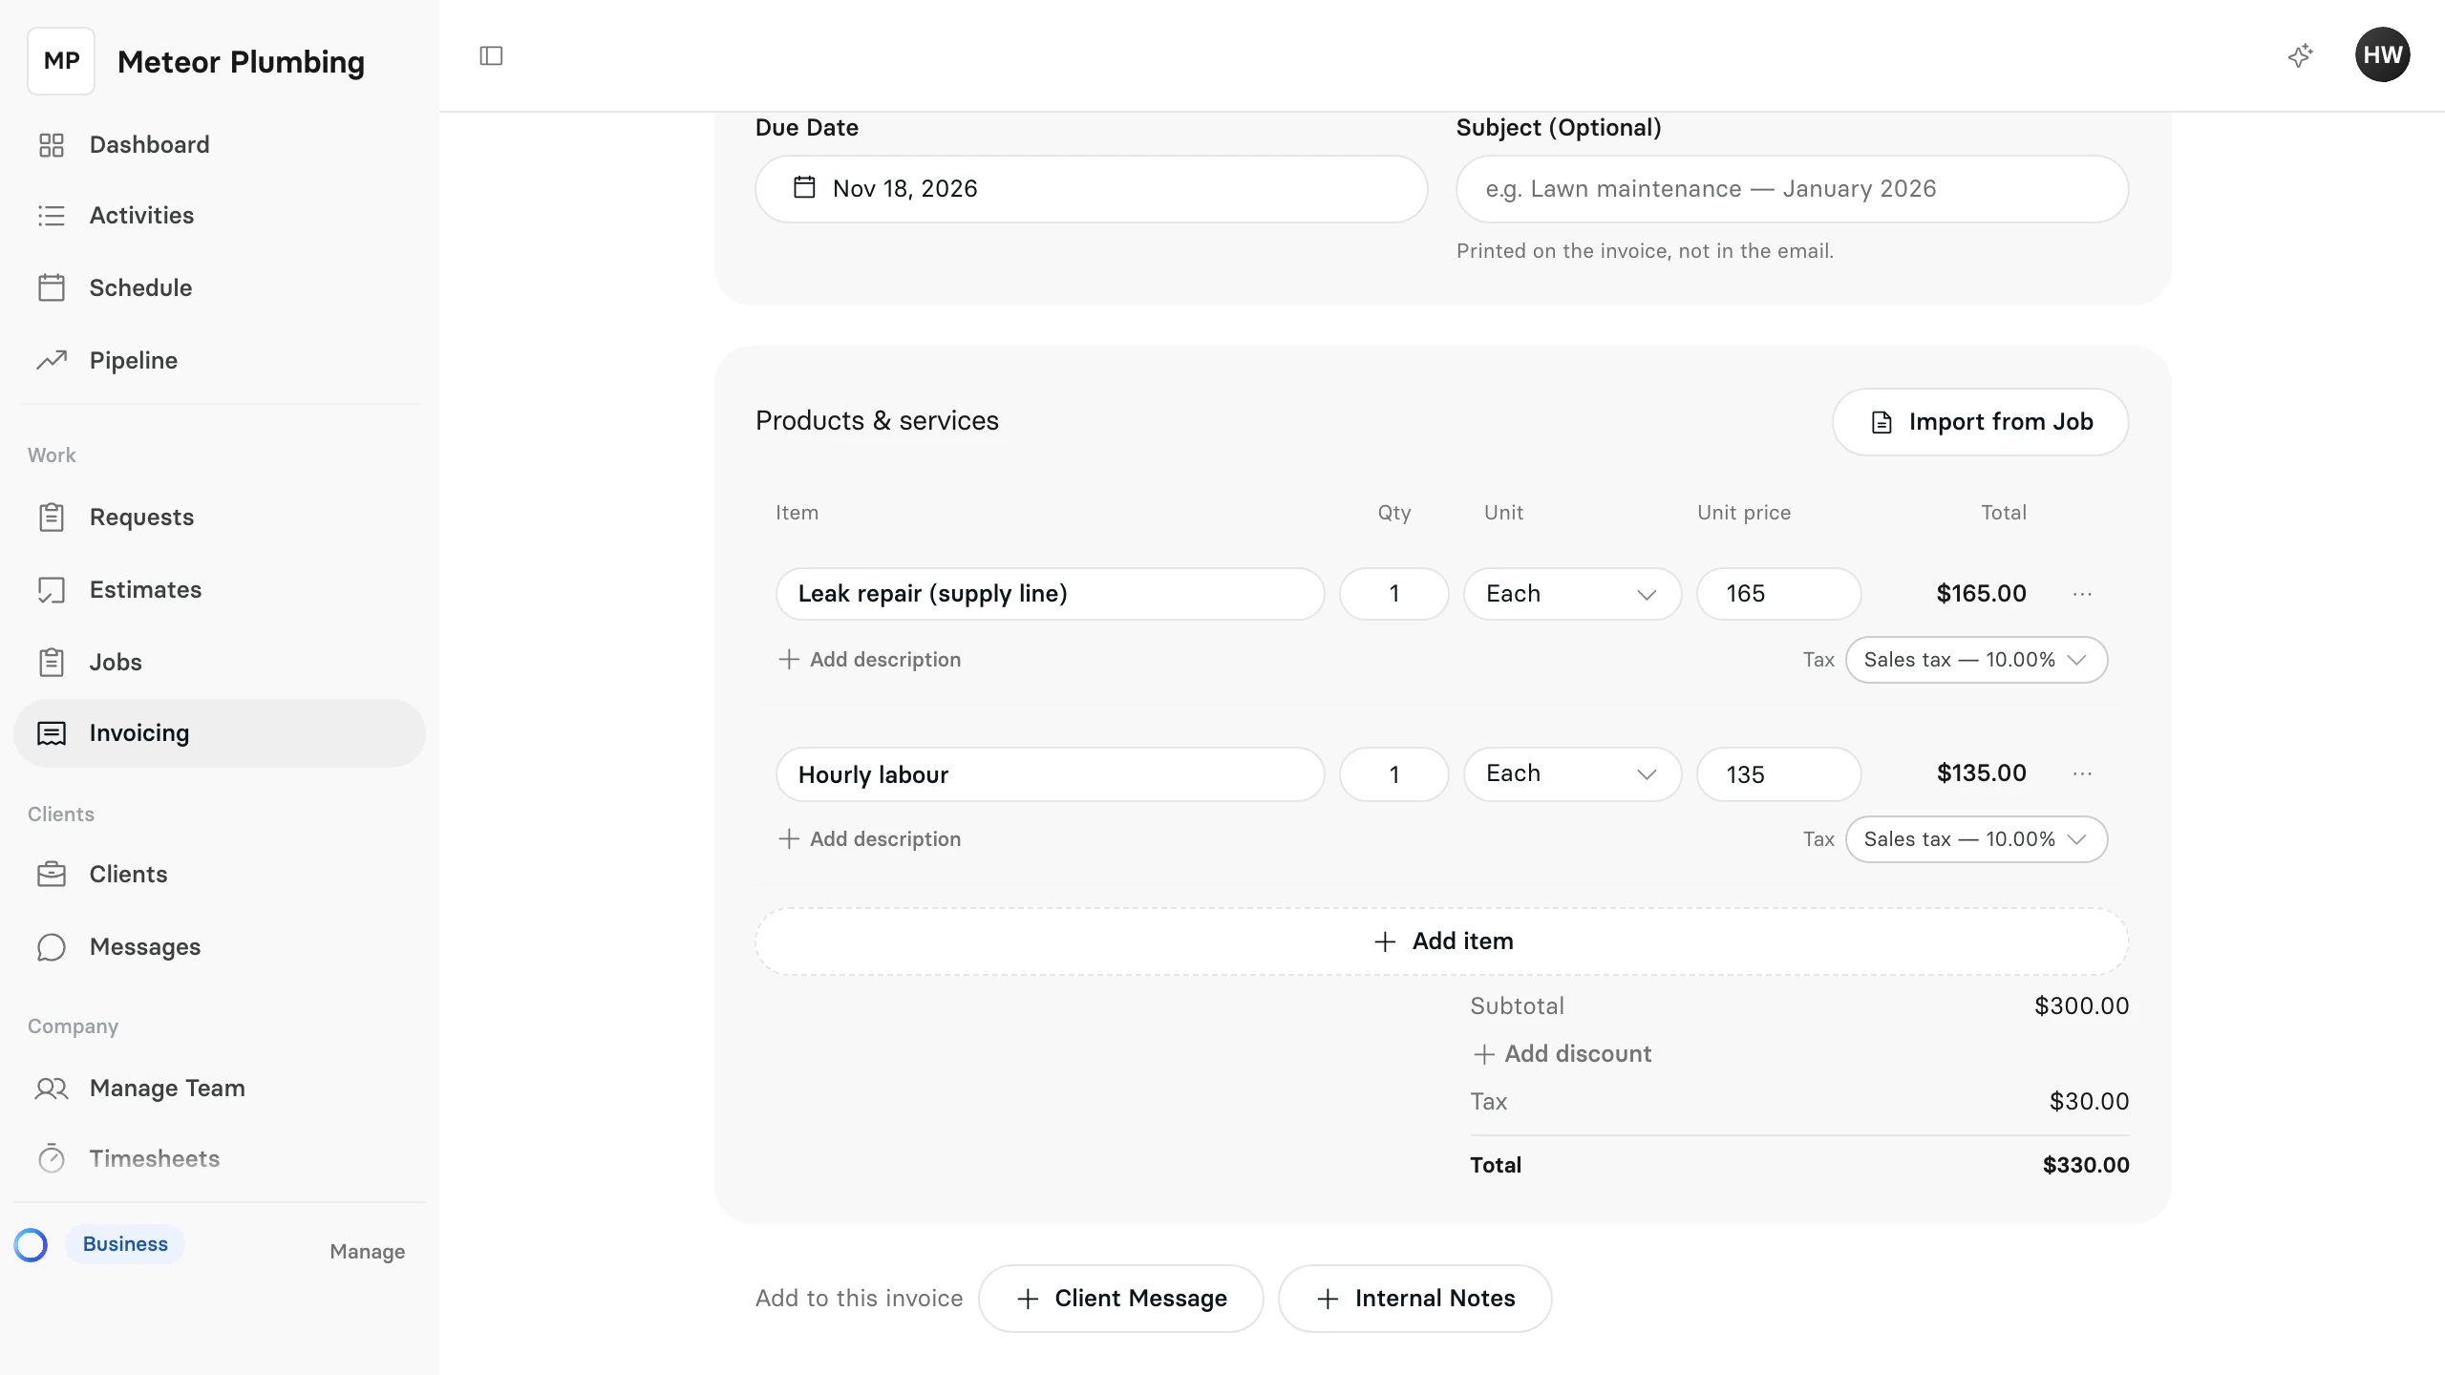
Task: Click the calendar icon in Due Date
Action: click(805, 187)
